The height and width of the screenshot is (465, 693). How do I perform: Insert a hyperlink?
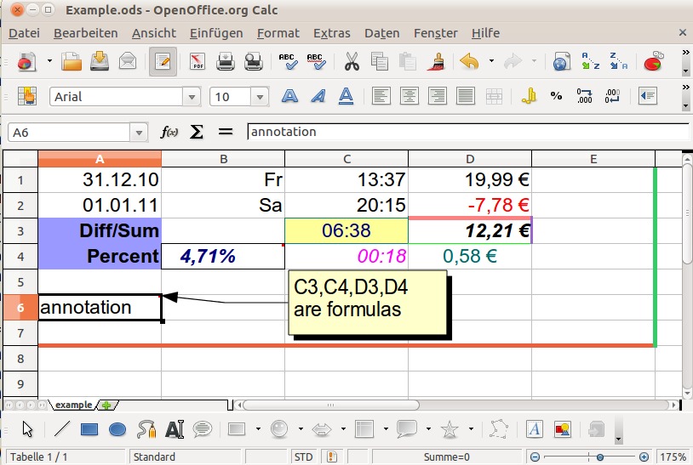point(562,62)
